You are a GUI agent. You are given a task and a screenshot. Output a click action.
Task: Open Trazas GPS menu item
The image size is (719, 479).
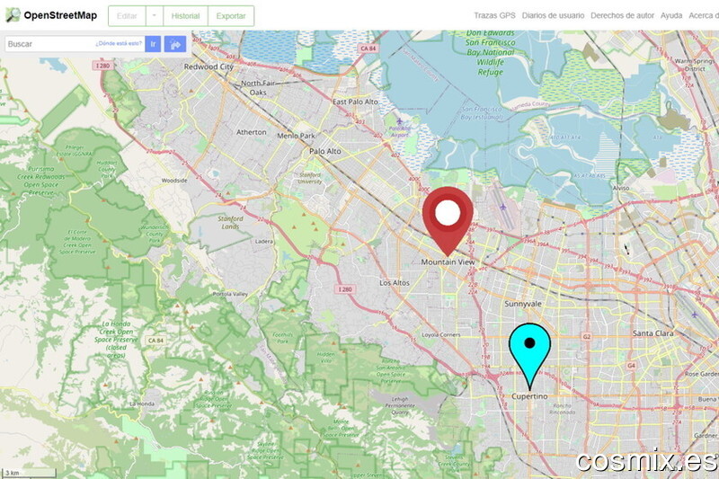pos(494,15)
